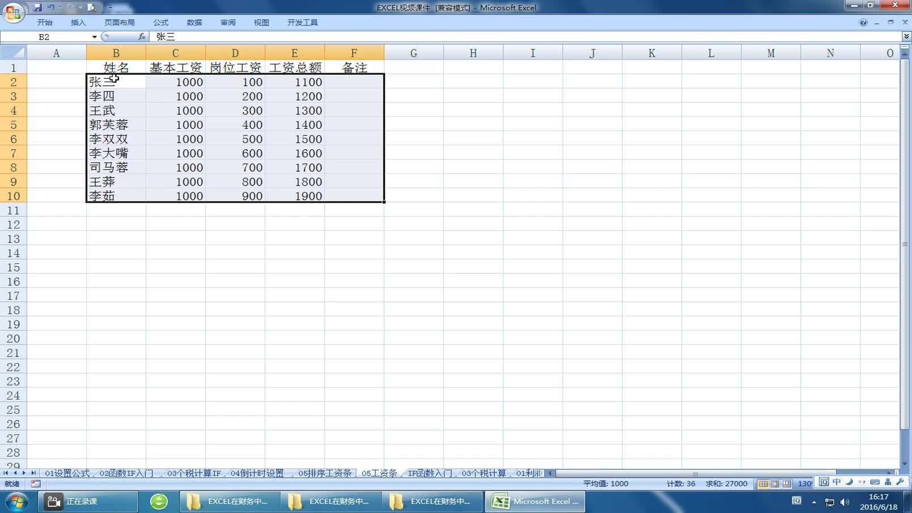Image resolution: width=912 pixels, height=513 pixels.
Task: Toggle the moon half-width icon in IME bar
Action: click(x=849, y=482)
